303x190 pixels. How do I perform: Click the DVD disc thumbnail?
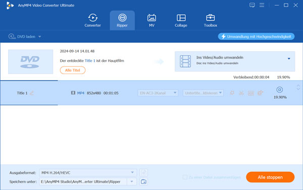pyautogui.click(x=30, y=61)
